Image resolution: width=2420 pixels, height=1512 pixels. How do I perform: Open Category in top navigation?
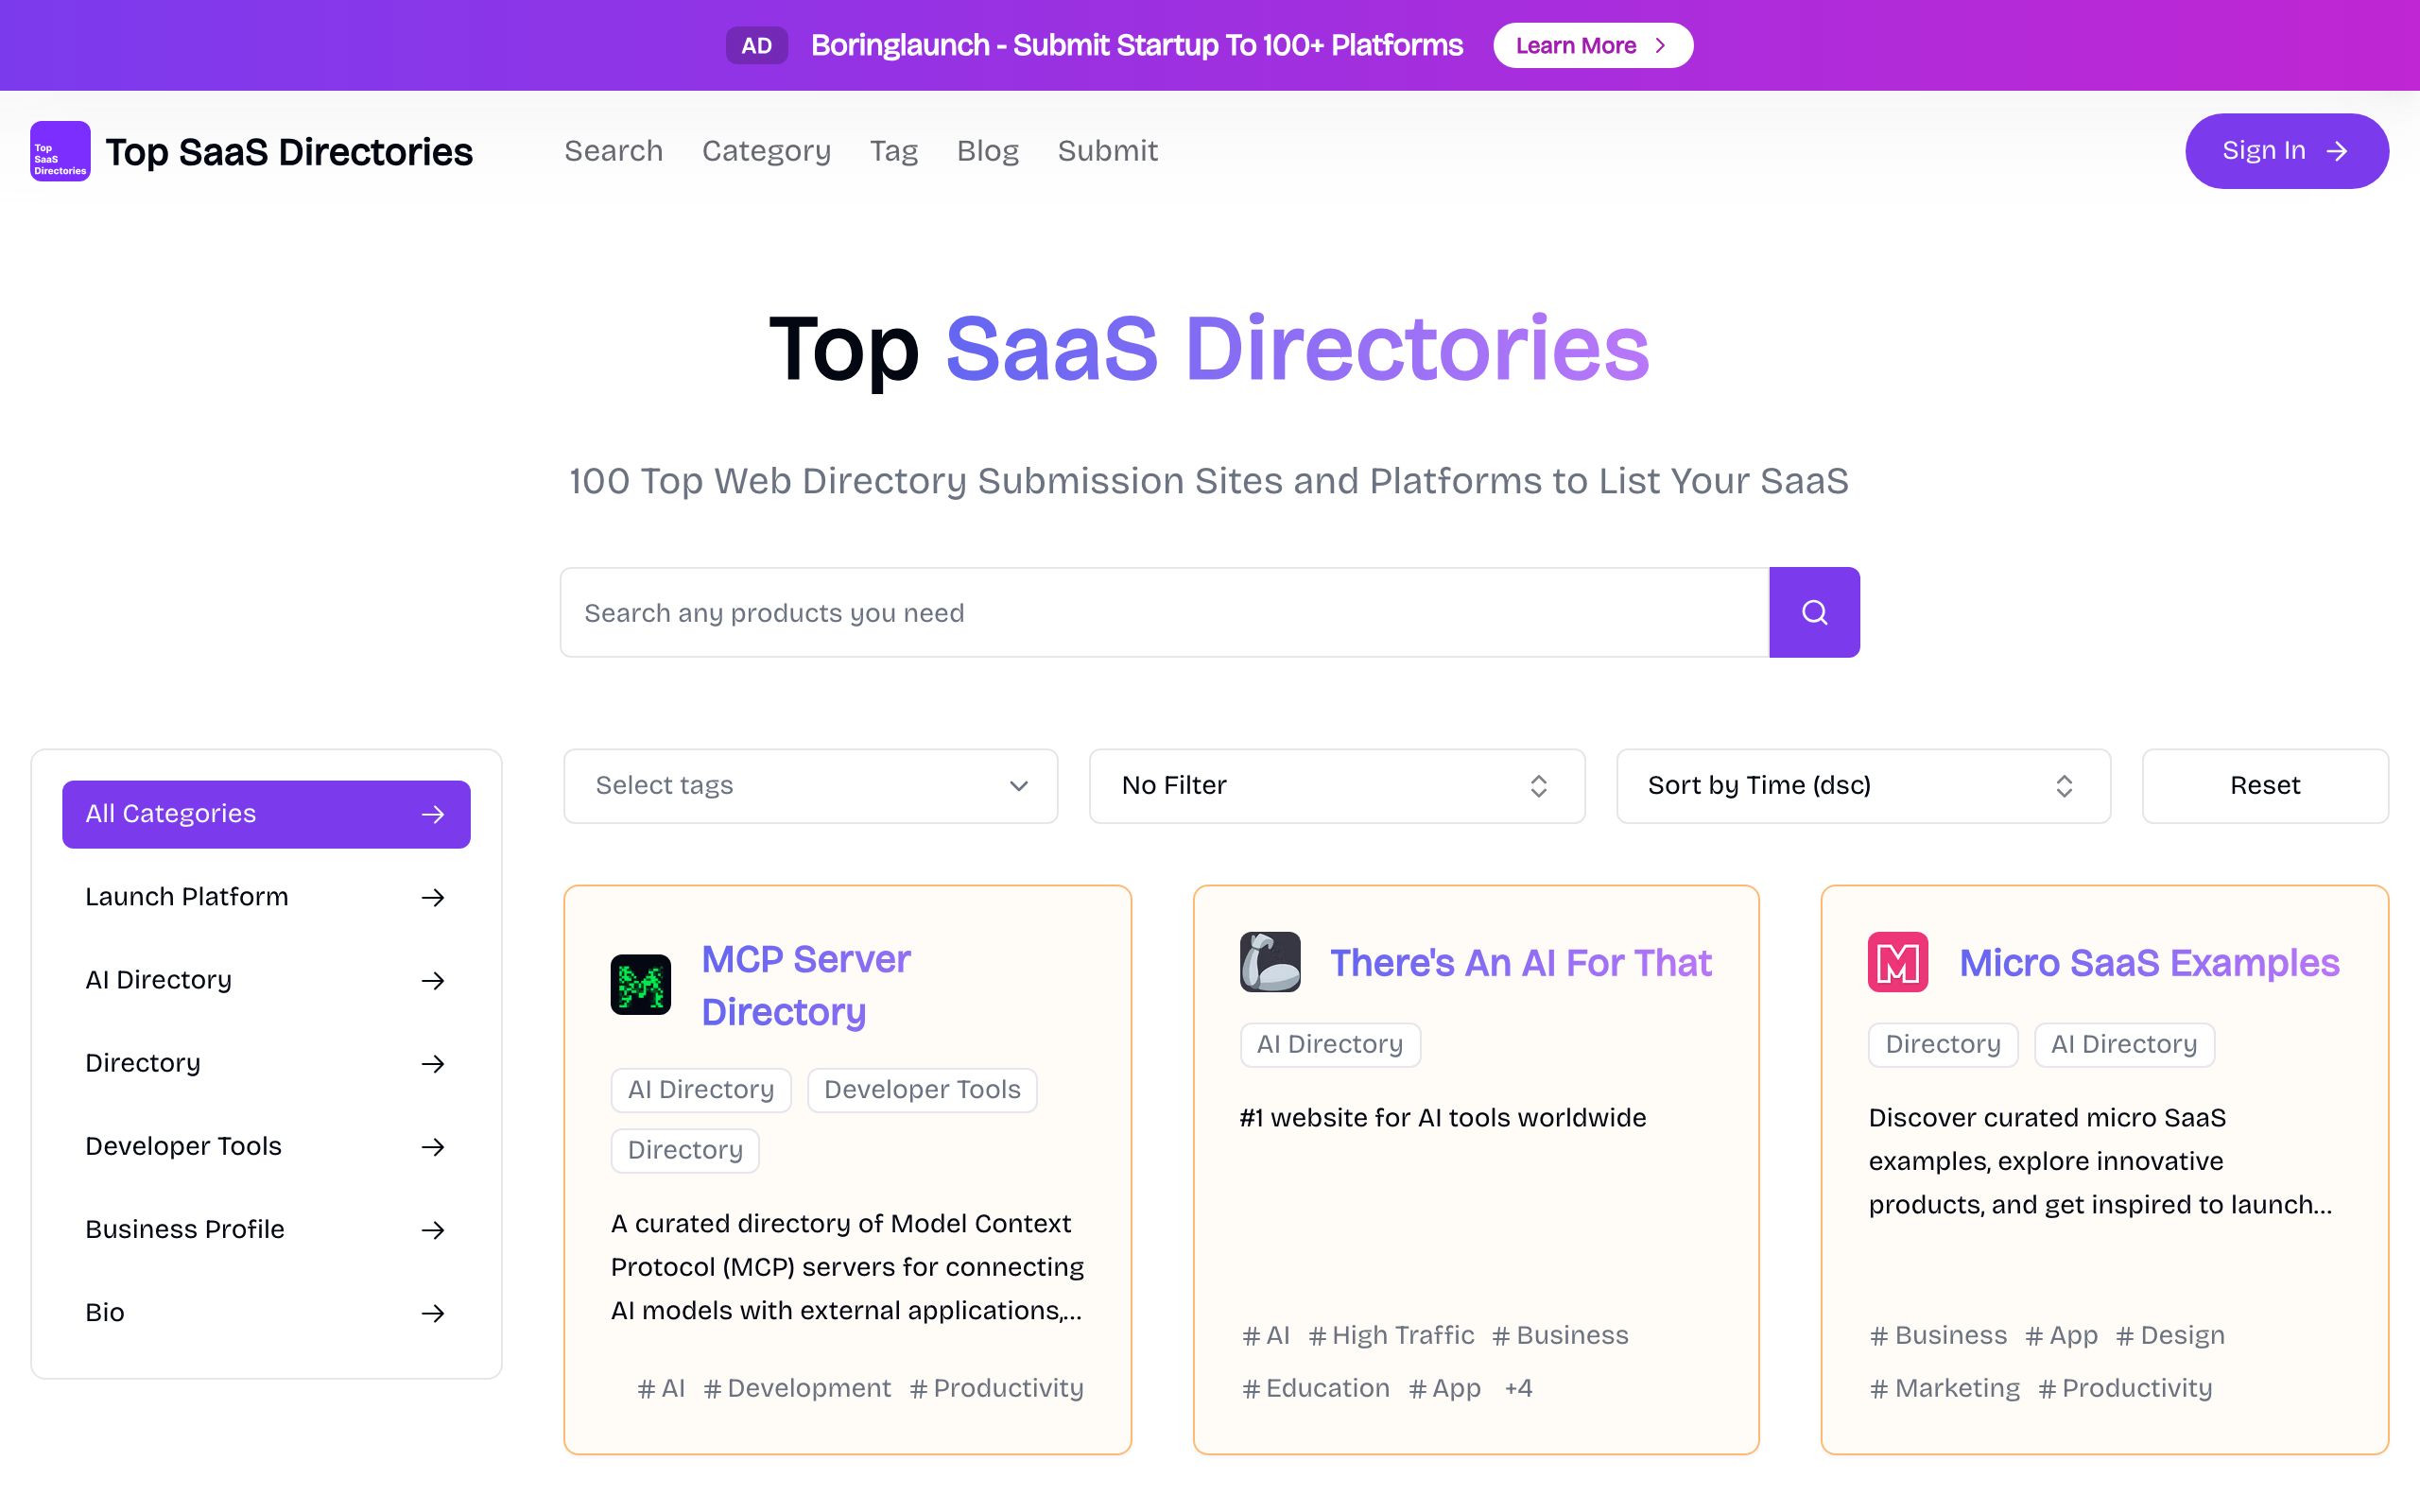766,151
